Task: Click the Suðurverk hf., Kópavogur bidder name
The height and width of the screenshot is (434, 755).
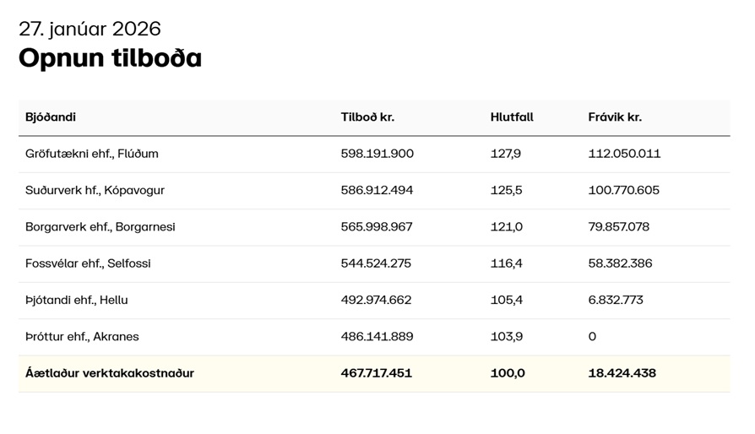Action: tap(95, 190)
